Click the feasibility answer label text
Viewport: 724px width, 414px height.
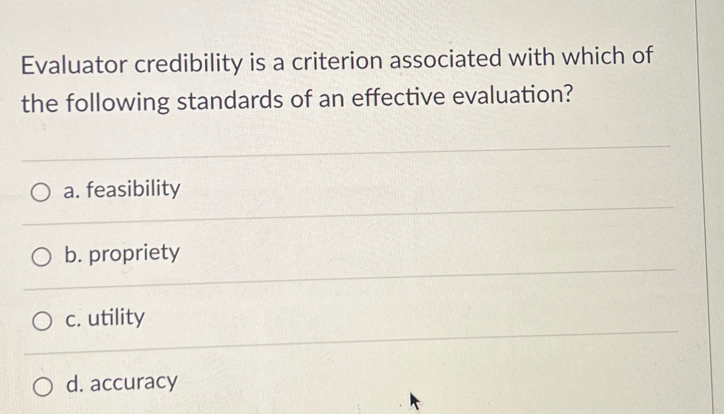click(x=121, y=189)
